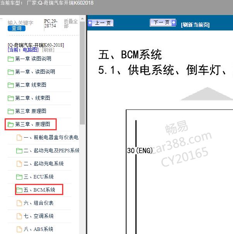Click folder icon for 二、起动充电及PEPS系统
Viewport: 233px width, 234px height.
(19, 151)
